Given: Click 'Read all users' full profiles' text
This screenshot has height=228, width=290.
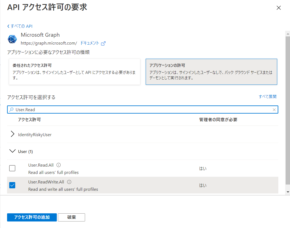Looking at the screenshot, I should click(54, 172).
